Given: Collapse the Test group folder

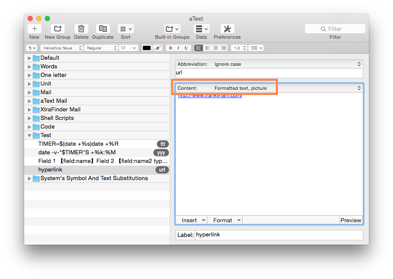Looking at the screenshot, I should click(x=30, y=135).
